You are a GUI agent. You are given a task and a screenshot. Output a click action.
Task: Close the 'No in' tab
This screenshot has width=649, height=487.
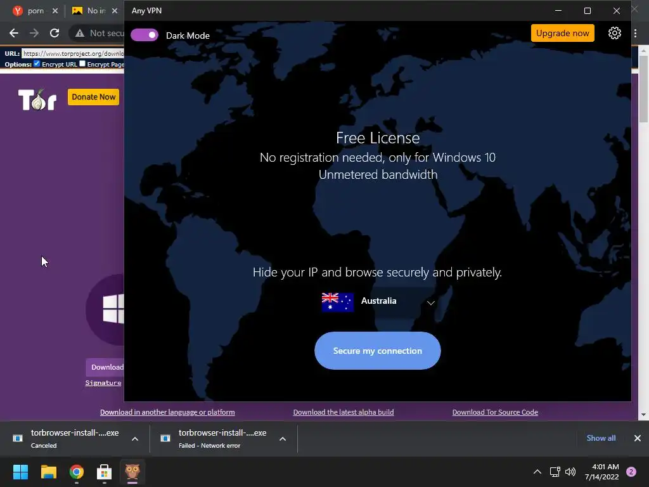(115, 11)
